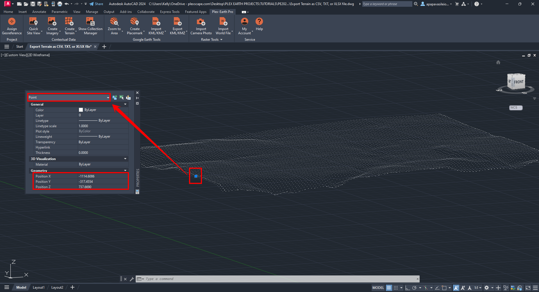
Task: Click the Share button
Action: tap(96, 4)
